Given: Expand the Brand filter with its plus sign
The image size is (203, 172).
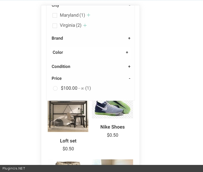Looking at the screenshot, I should coord(129,38).
